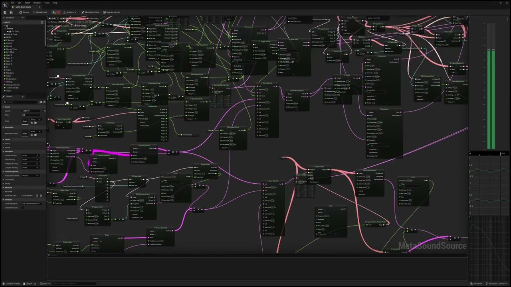
Task: Click the Unreal Engine logo icon
Action: 5,5
